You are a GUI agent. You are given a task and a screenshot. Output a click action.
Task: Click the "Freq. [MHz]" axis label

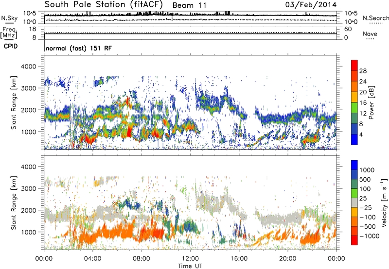pyautogui.click(x=9, y=33)
